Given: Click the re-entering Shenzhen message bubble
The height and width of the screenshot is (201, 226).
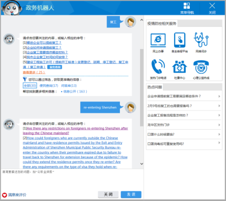Looking at the screenshot, I should click(x=100, y=107).
